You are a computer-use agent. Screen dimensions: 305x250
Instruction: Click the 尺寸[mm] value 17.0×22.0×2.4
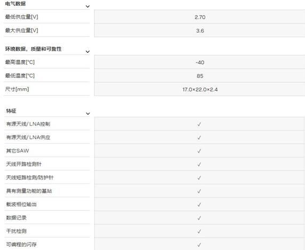[200, 90]
